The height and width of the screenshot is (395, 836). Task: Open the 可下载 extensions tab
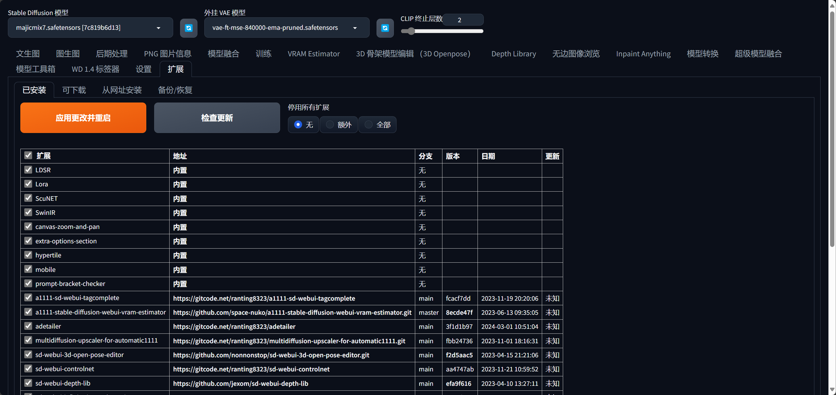click(74, 90)
